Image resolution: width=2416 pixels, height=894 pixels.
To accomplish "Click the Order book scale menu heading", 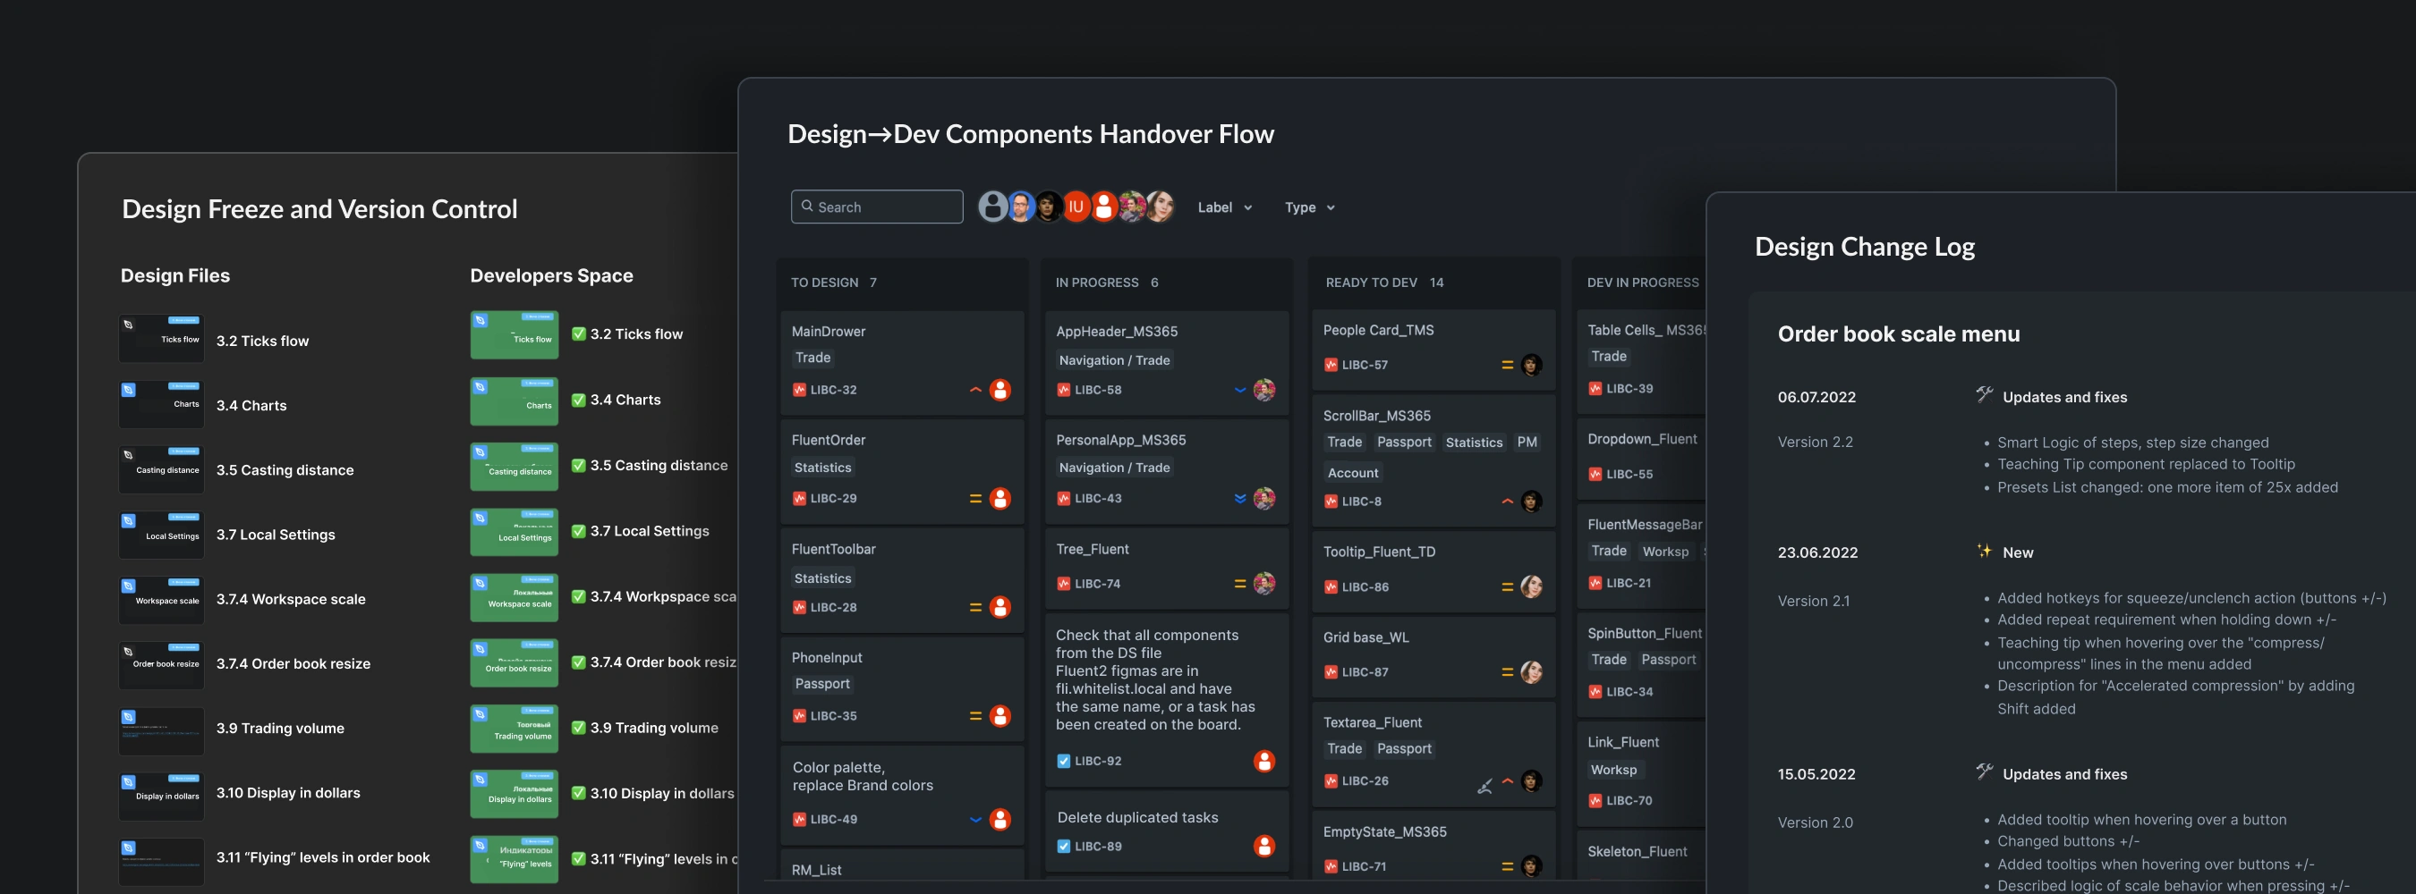I will (1898, 333).
